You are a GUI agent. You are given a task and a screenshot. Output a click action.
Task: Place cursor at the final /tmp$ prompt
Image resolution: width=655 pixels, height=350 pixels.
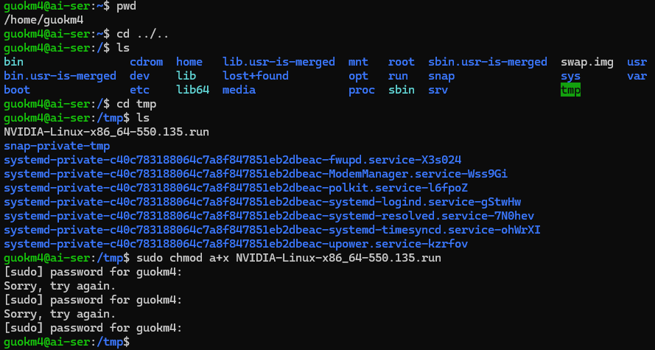pyautogui.click(x=136, y=342)
